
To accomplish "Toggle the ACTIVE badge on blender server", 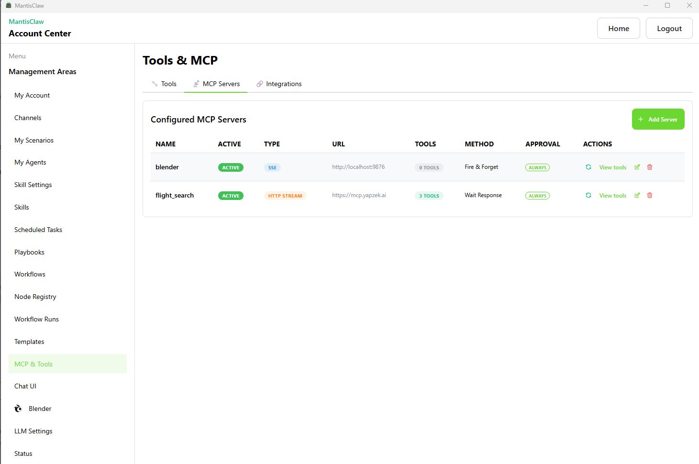I will [231, 167].
